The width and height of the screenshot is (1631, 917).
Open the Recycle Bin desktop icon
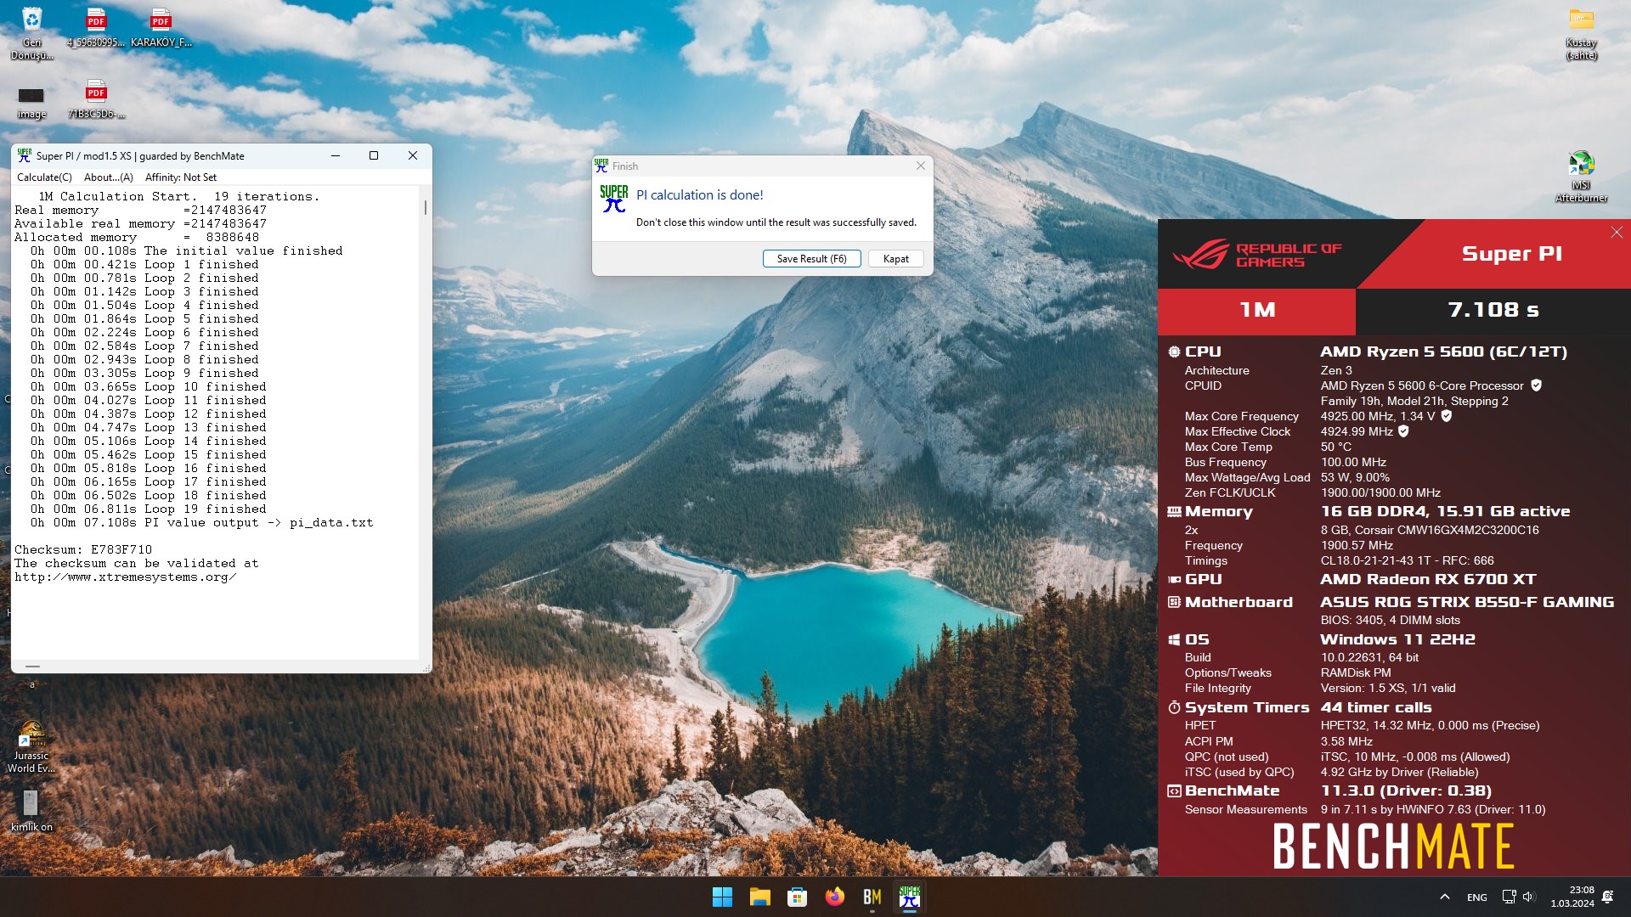(x=31, y=32)
